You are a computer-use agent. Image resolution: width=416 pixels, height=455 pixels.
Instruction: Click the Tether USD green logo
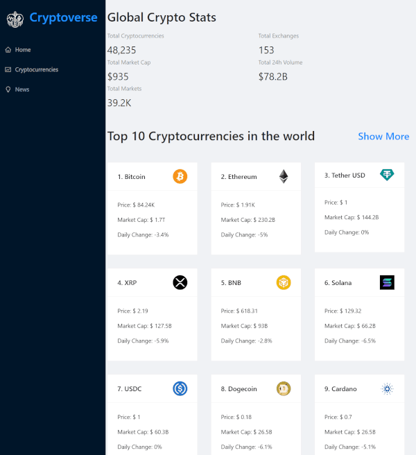click(387, 175)
